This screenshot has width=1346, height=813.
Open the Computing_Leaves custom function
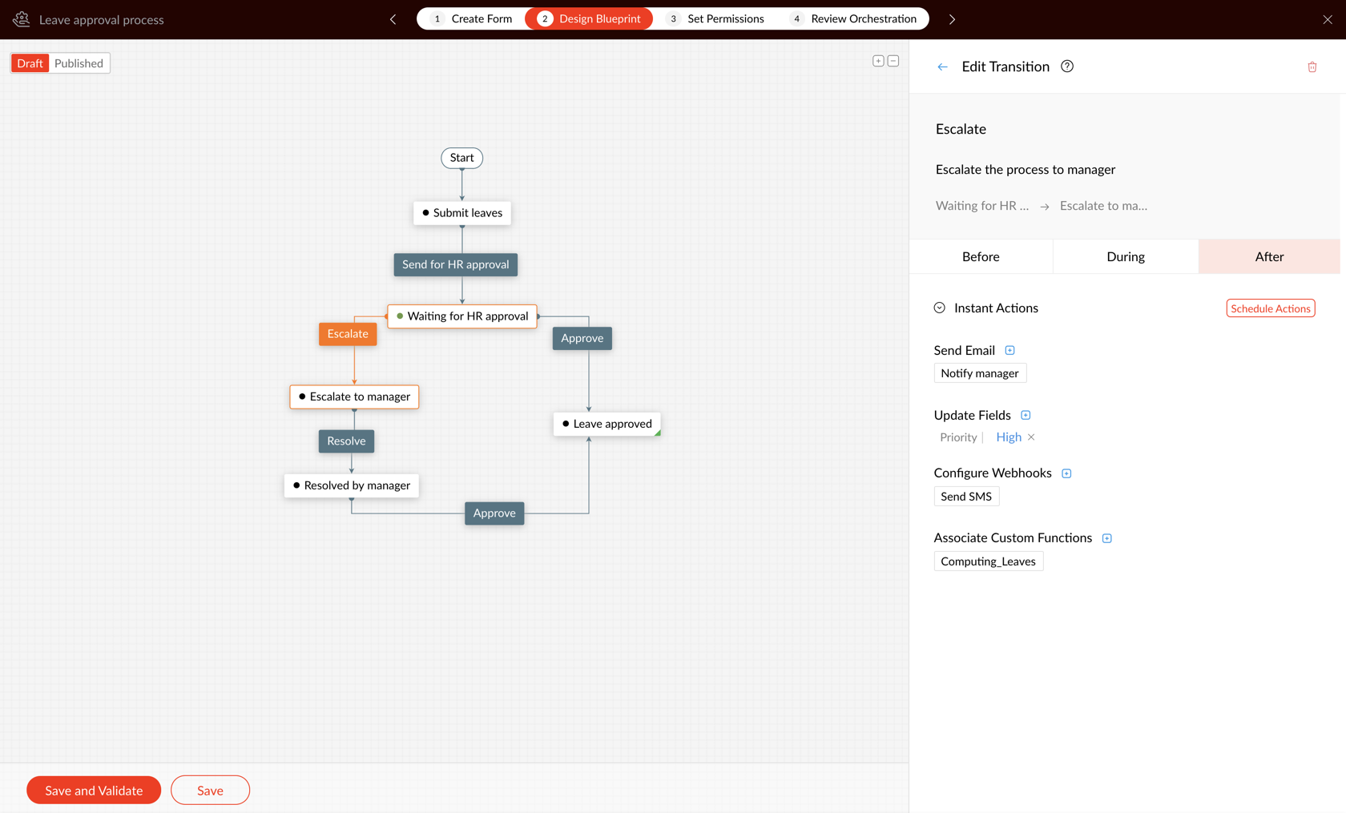click(989, 561)
